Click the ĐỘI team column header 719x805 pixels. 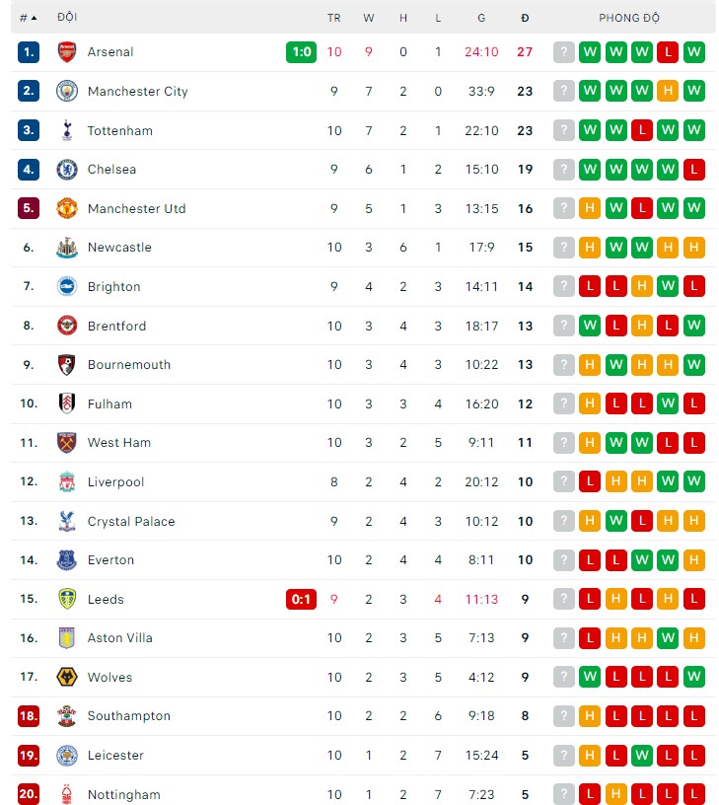click(68, 18)
